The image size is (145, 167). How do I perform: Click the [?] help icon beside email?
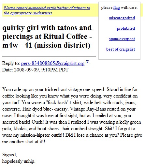87,62
